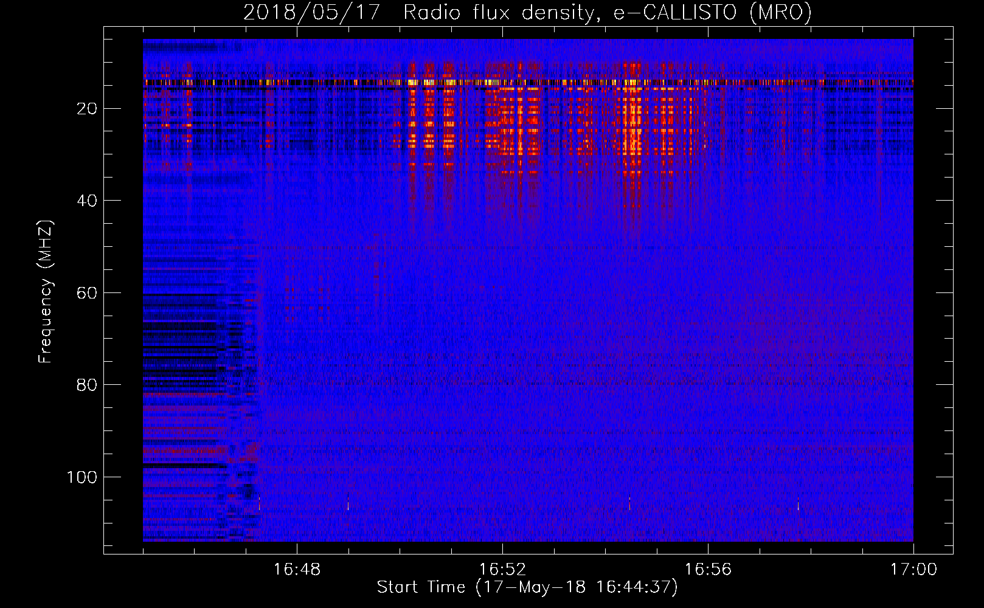
Task: Click the 100 frequency tick label
Action: pyautogui.click(x=82, y=477)
